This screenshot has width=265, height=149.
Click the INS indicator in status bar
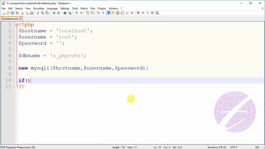click(x=257, y=147)
